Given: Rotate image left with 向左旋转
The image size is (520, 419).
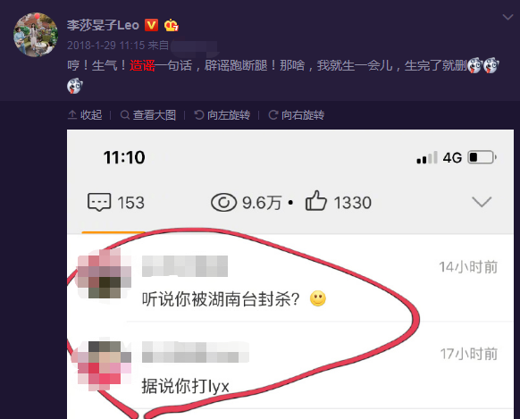Looking at the screenshot, I should point(222,115).
